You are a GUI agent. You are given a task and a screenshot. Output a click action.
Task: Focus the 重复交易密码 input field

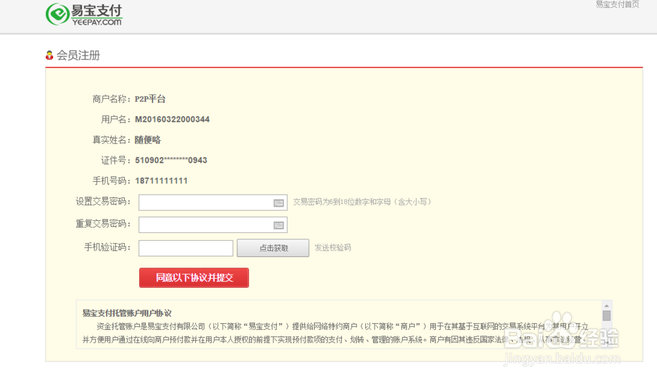click(213, 224)
